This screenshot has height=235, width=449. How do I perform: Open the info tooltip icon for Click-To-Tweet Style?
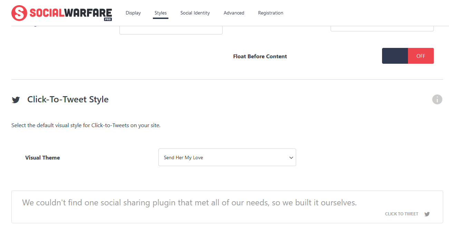click(437, 99)
